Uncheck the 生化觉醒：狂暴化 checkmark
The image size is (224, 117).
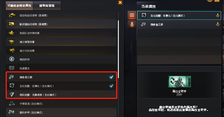111,86
